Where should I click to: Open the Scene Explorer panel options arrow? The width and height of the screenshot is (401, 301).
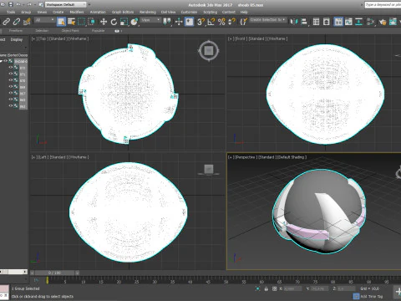tap(26, 47)
